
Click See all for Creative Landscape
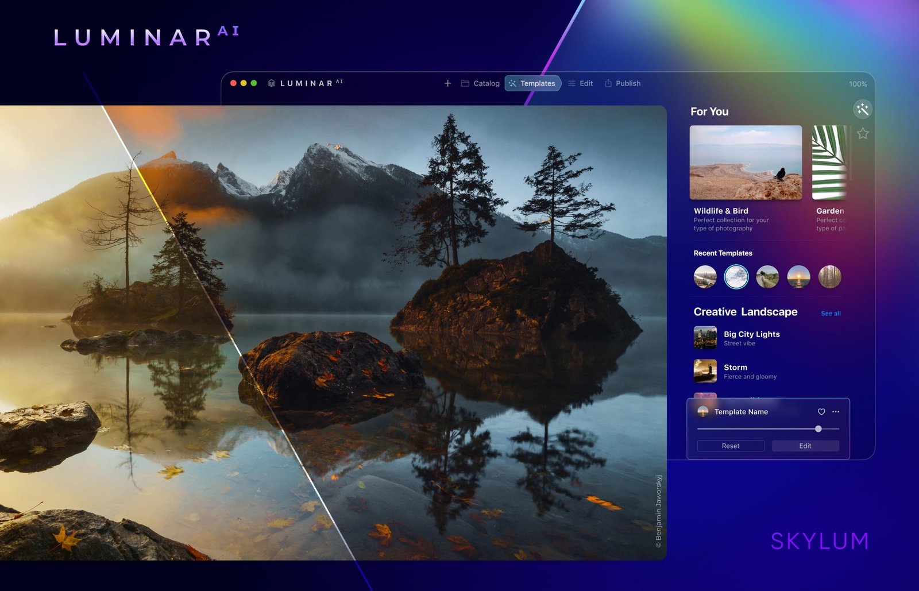[x=831, y=314]
